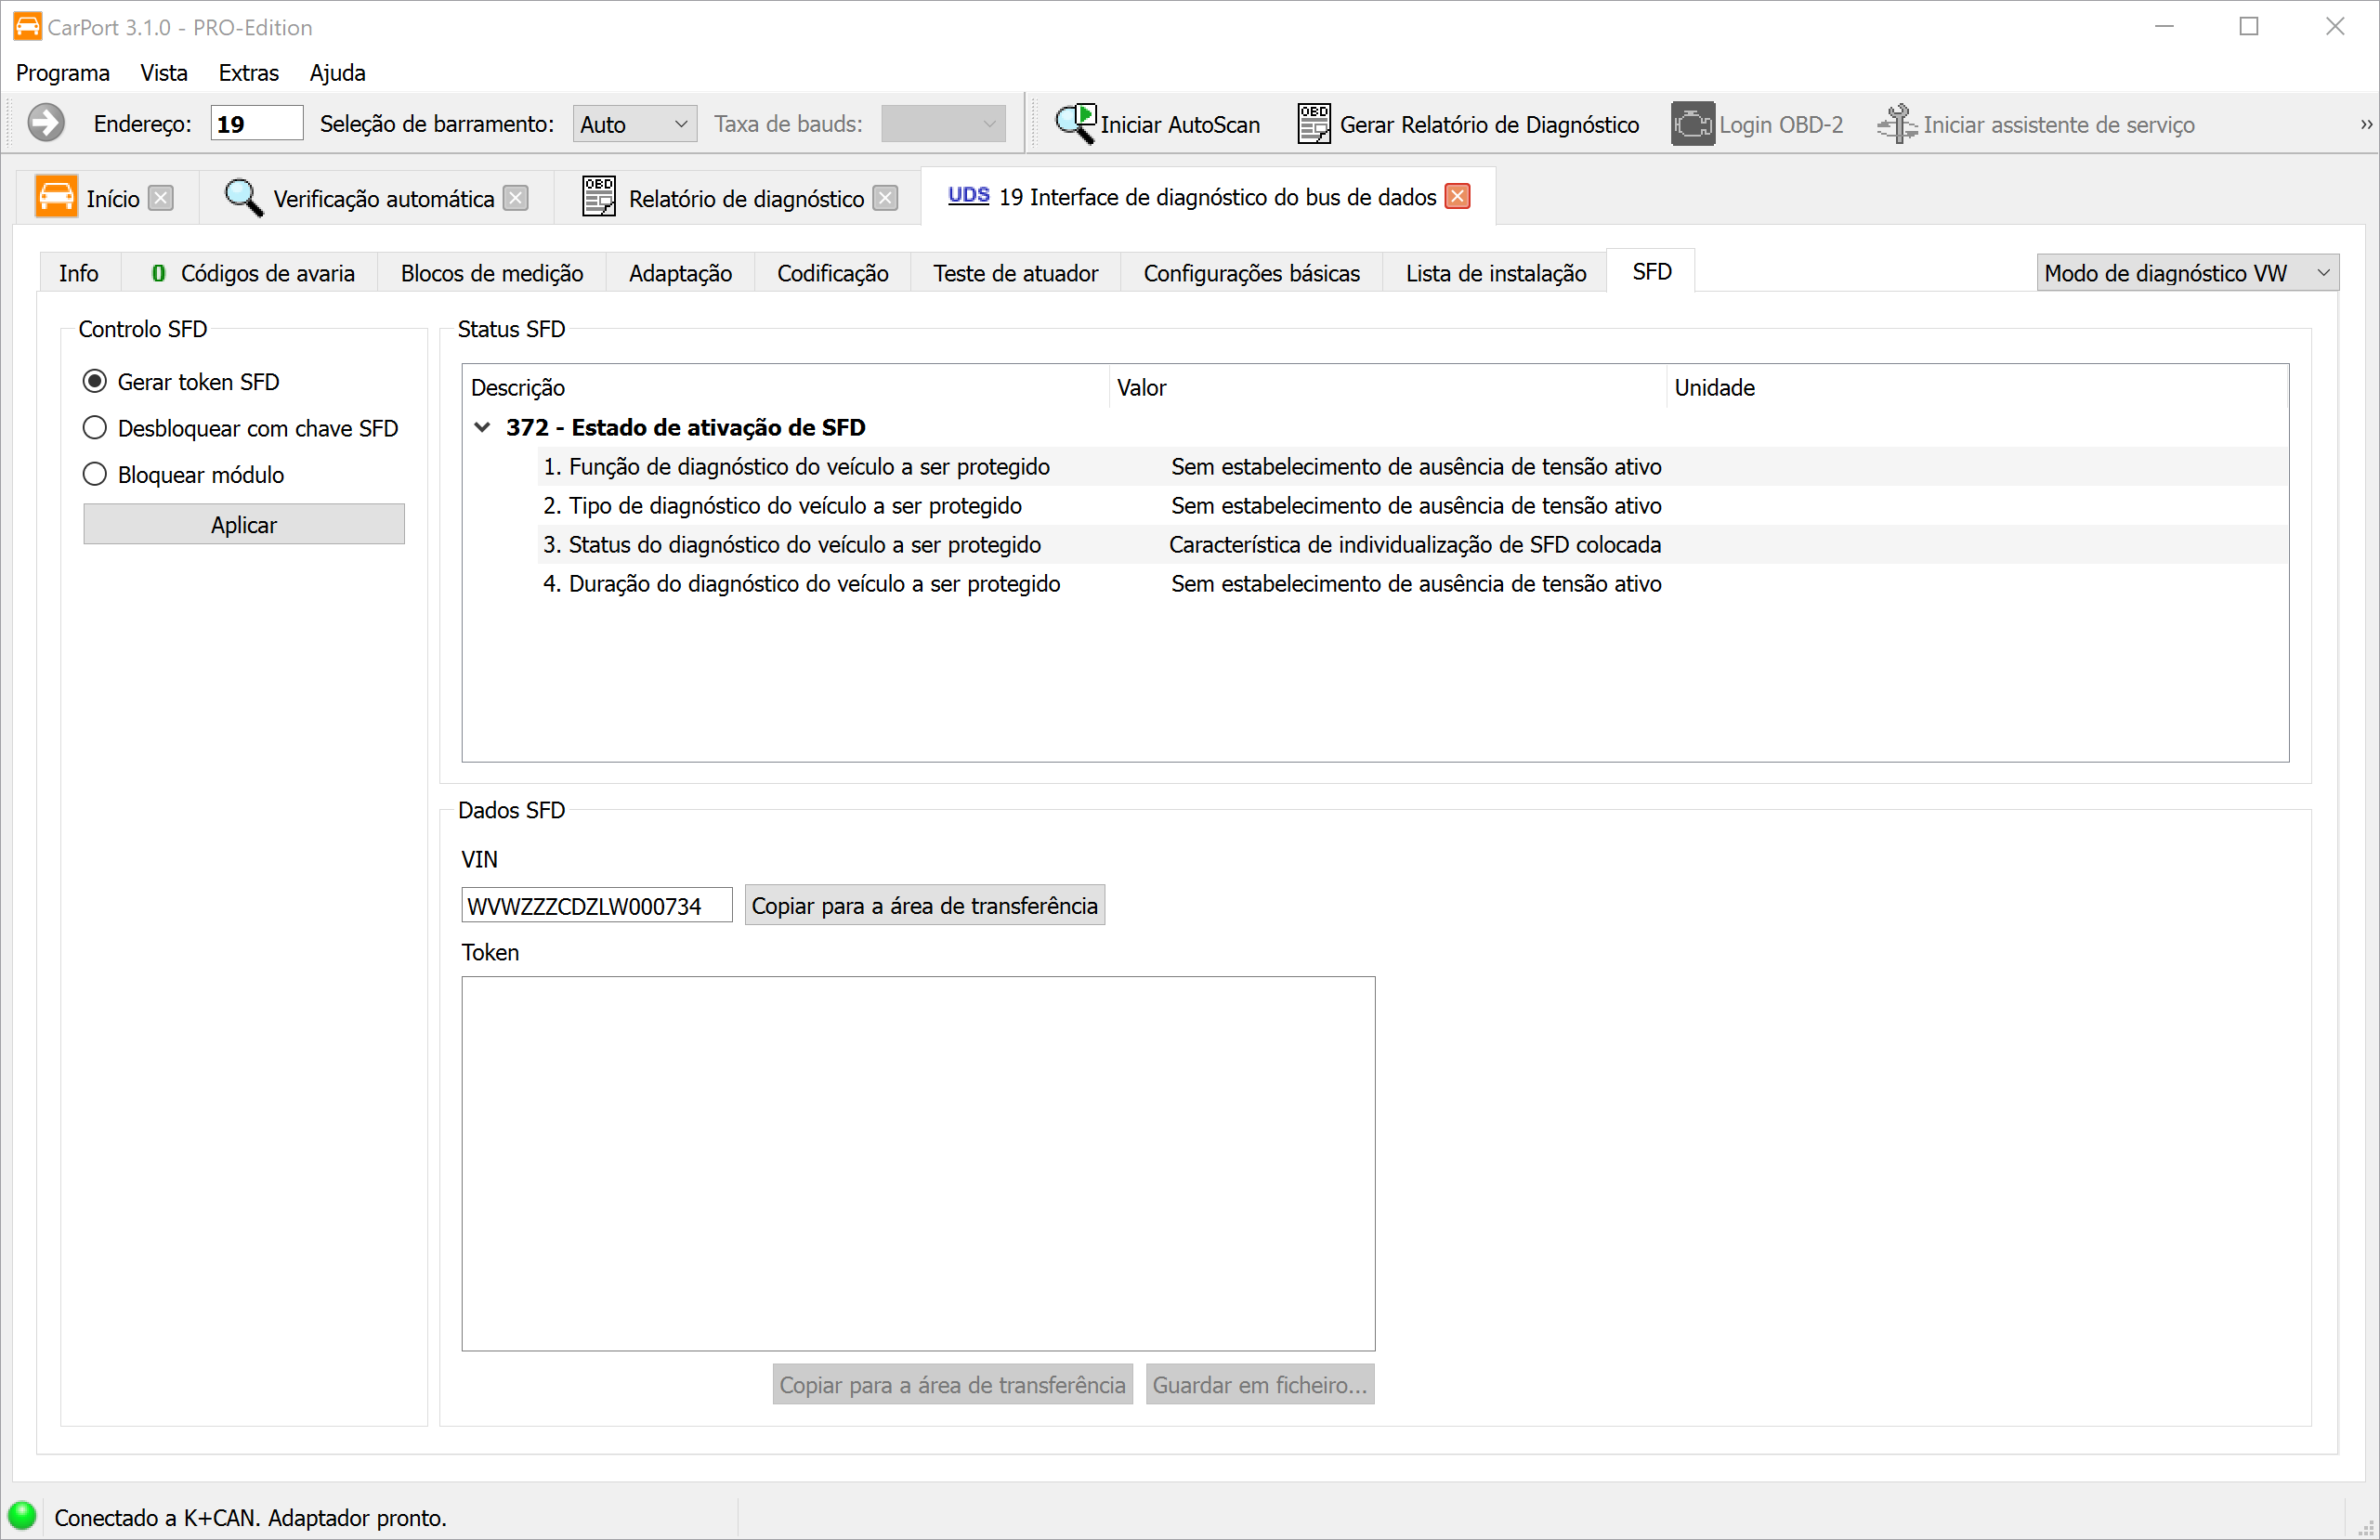The image size is (2380, 1540).
Task: Expand the toolbar overflow chevron
Action: click(2366, 125)
